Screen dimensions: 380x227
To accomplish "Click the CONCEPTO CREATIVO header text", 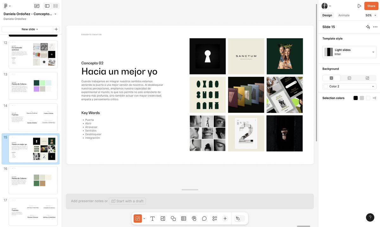I will coord(92,35).
